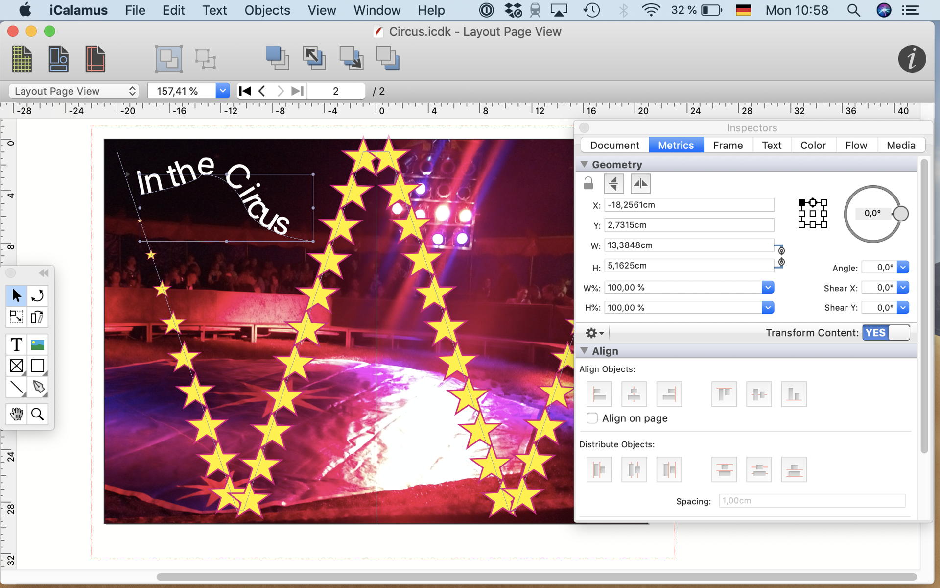
Task: Switch to the Media inspector tab
Action: [x=901, y=145]
